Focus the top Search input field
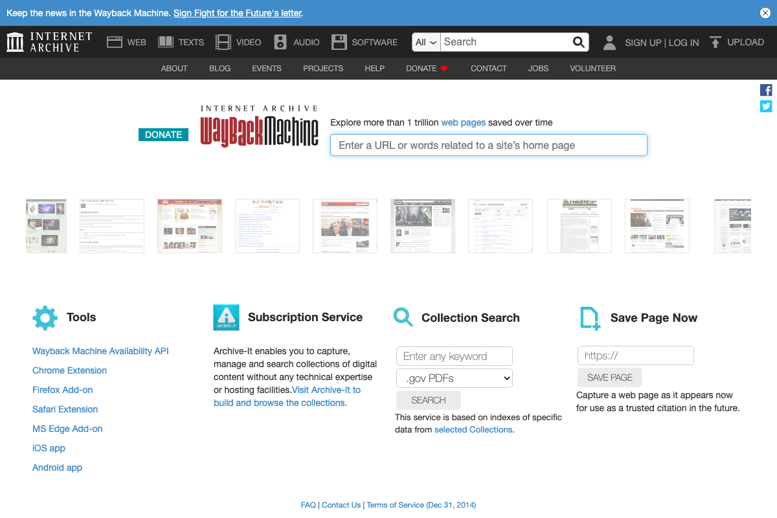The image size is (777, 518). [505, 42]
